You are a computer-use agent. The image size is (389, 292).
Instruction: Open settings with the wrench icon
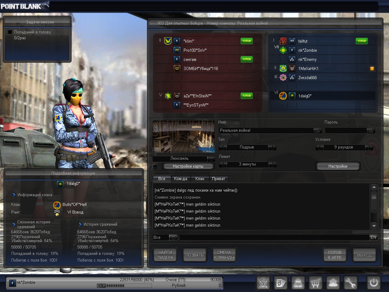[x=350, y=283]
